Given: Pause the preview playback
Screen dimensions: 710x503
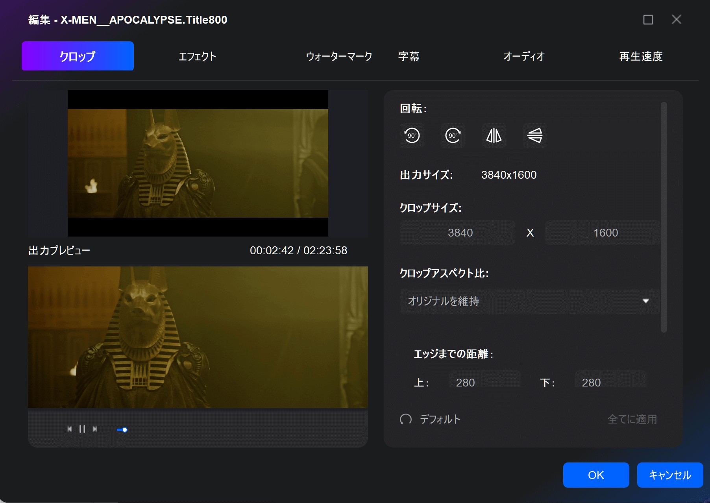Looking at the screenshot, I should click(x=82, y=429).
